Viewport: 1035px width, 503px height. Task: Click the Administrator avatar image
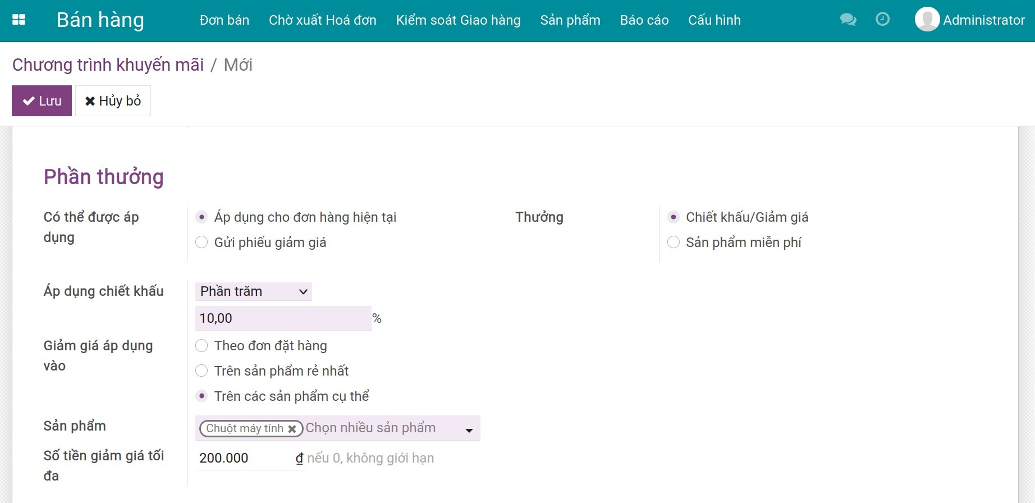[x=927, y=20]
